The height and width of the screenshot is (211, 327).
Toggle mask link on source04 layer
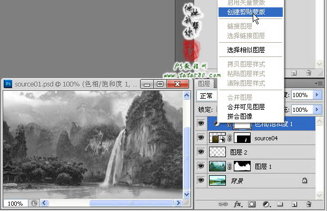230,138
